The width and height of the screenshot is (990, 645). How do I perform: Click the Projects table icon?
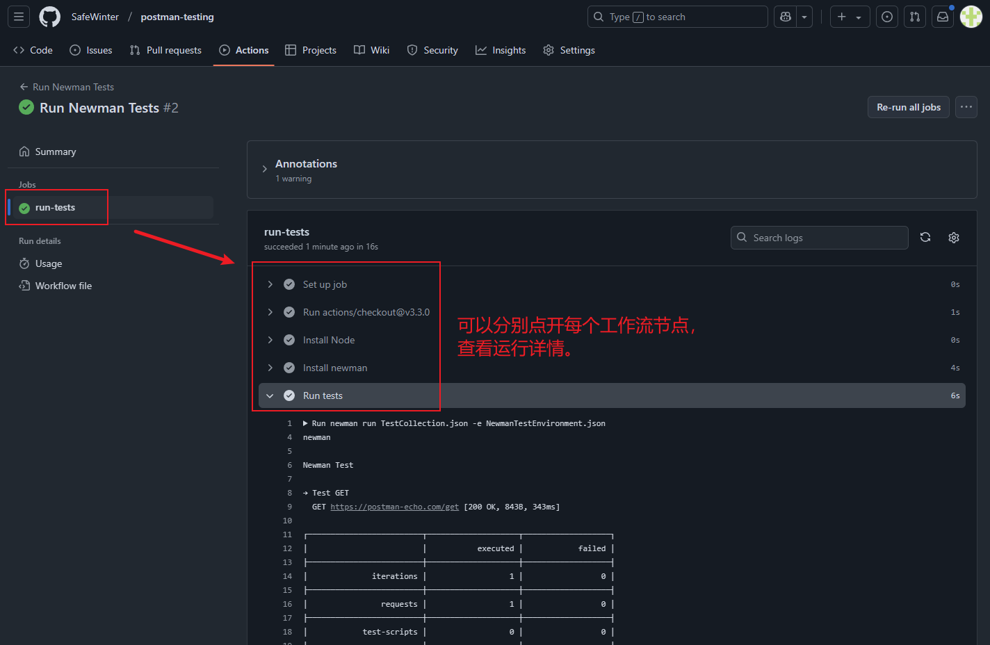pos(291,50)
